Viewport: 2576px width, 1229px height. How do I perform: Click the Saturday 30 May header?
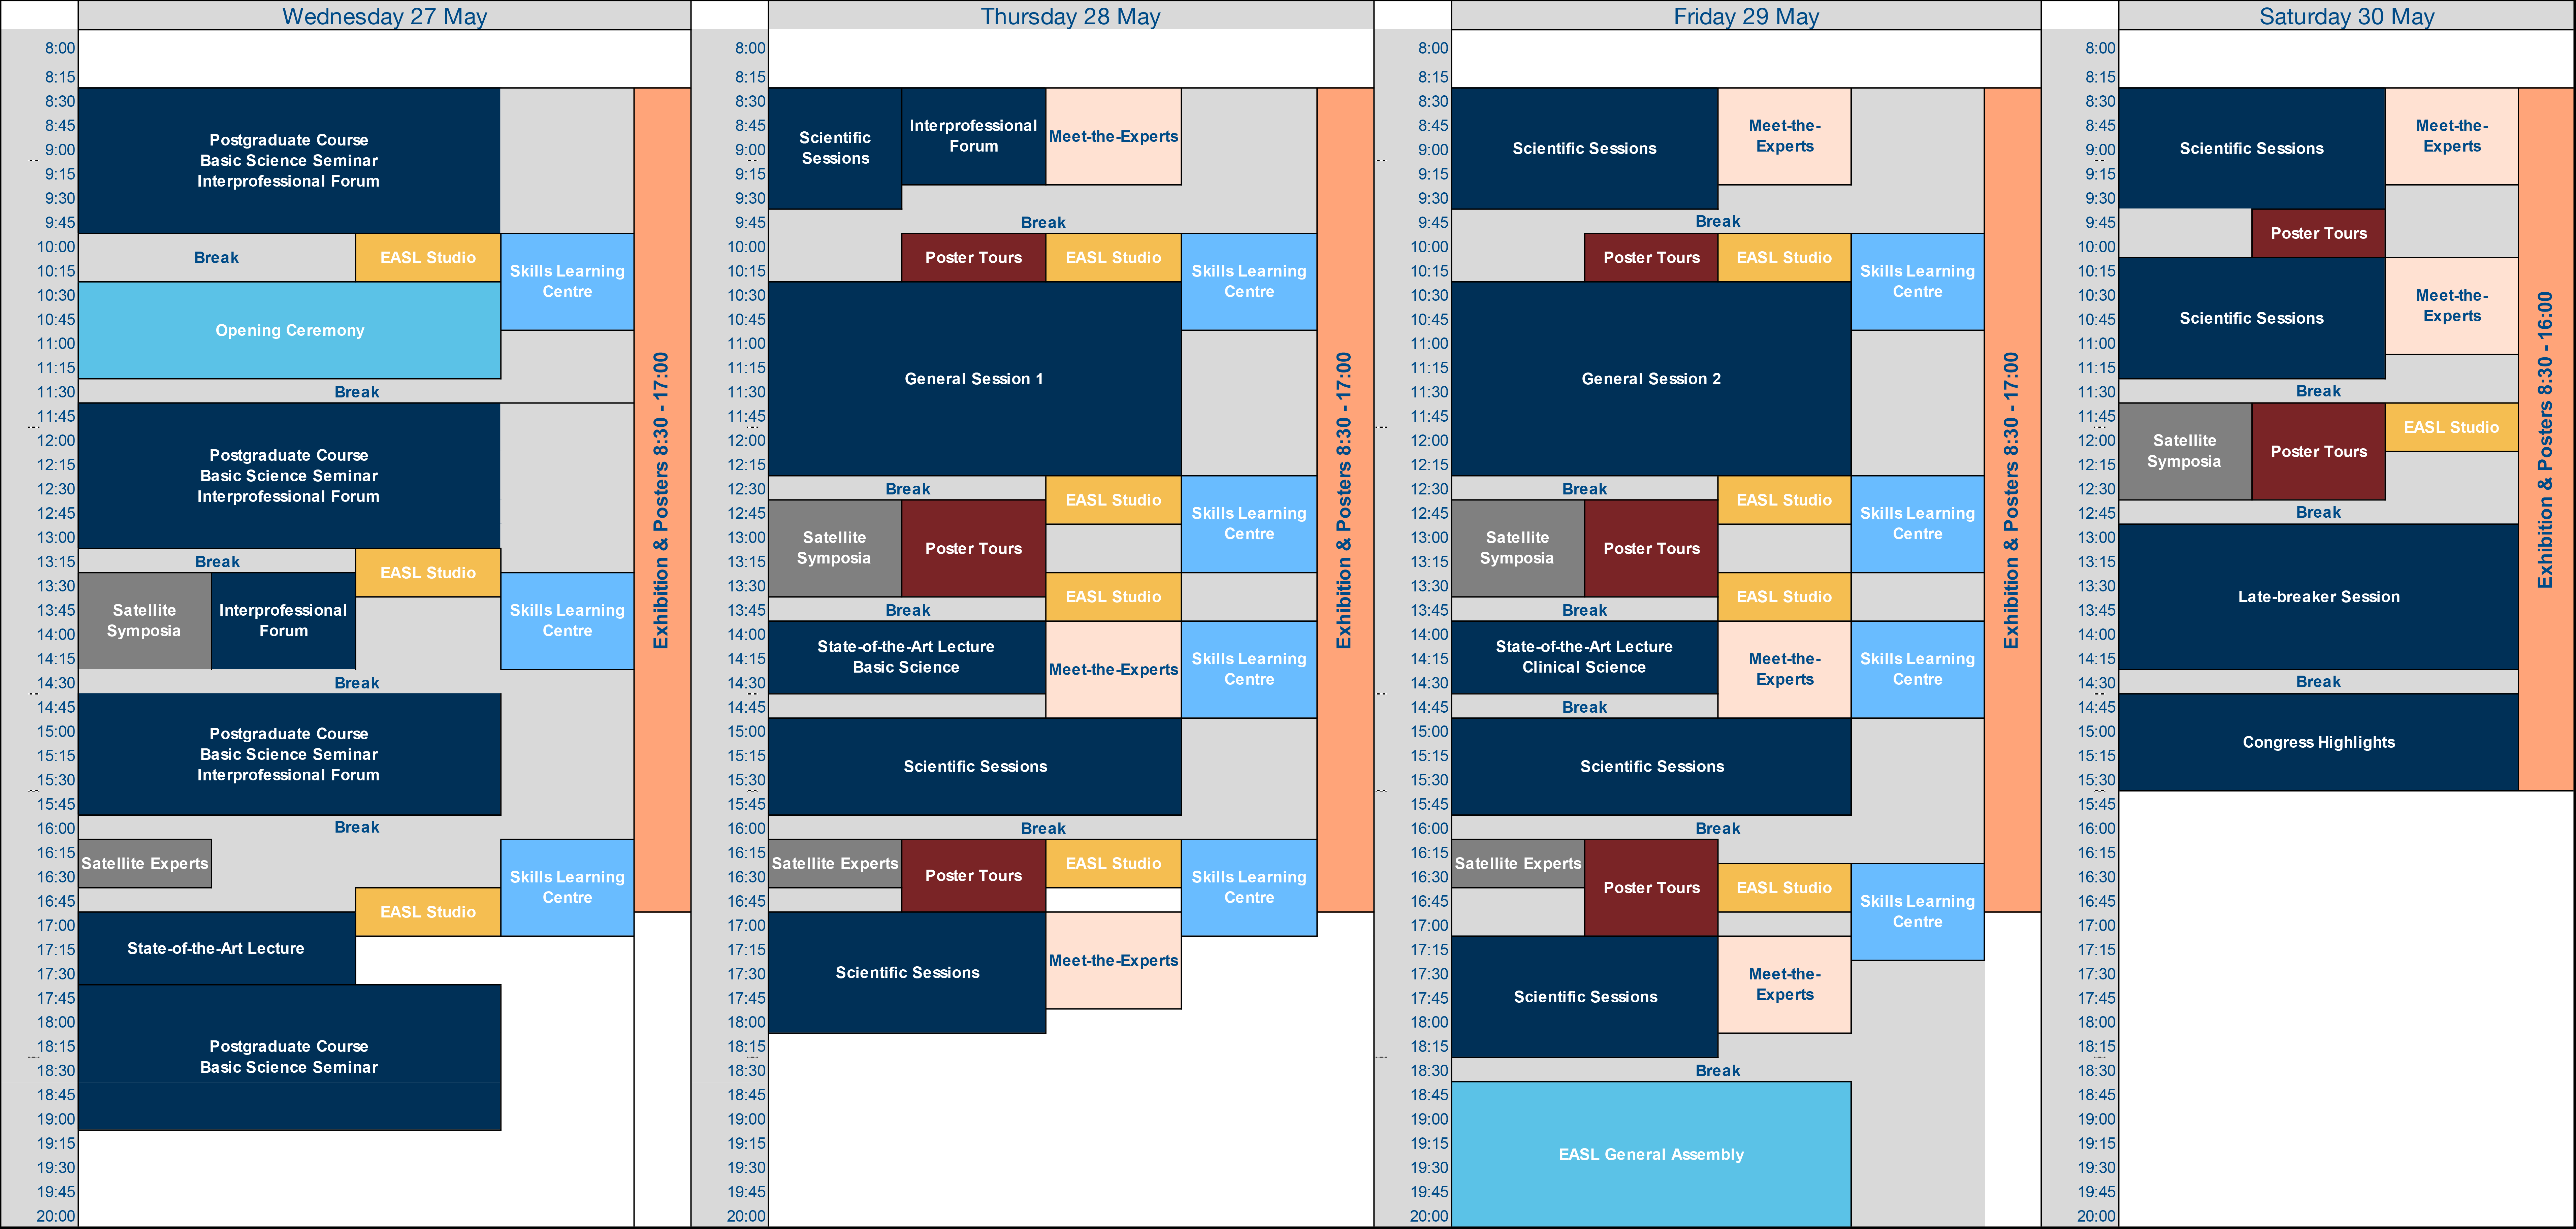(x=2346, y=16)
